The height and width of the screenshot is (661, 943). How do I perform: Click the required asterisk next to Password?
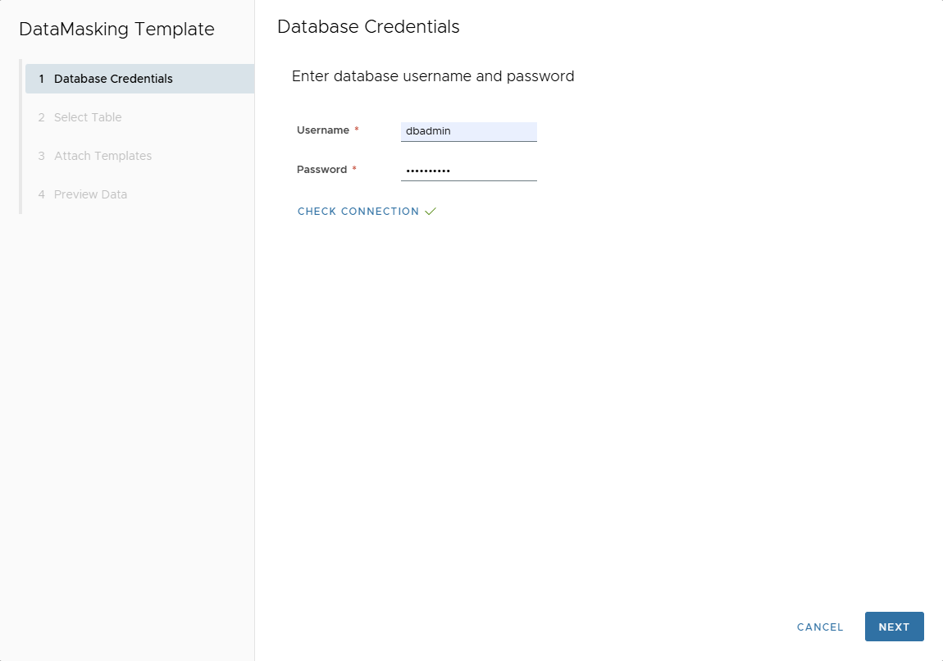click(x=356, y=168)
